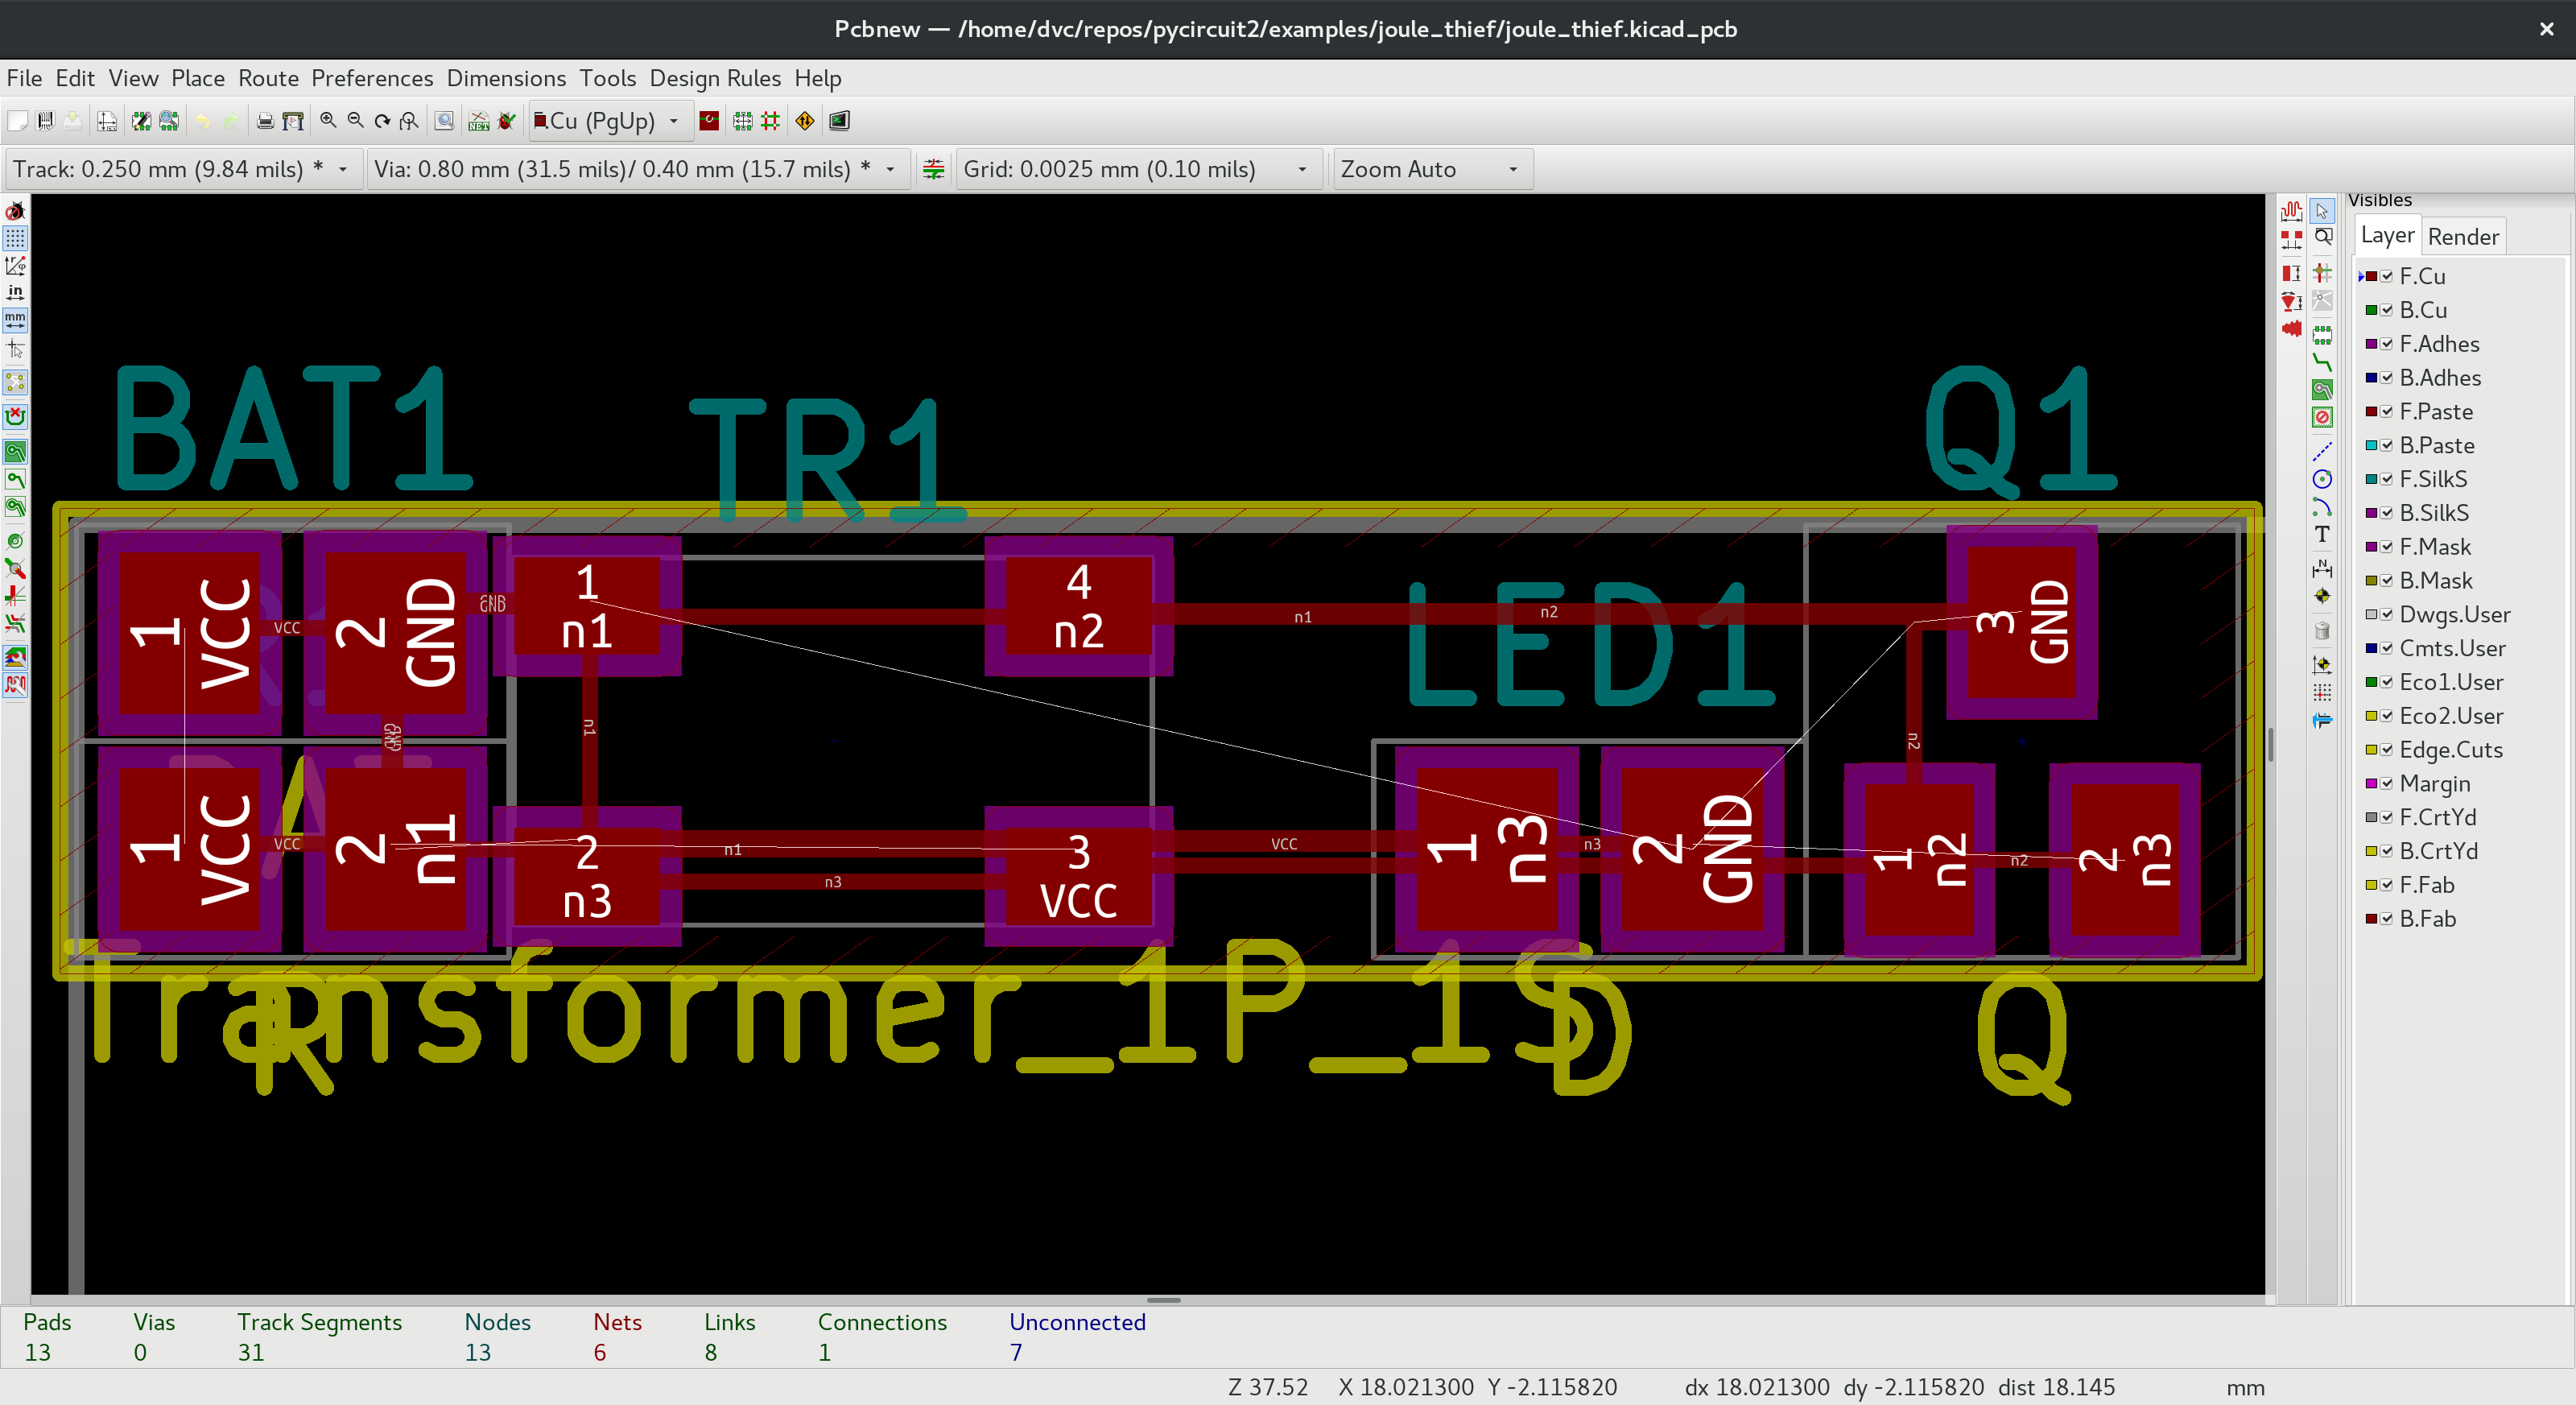The height and width of the screenshot is (1405, 2576).
Task: Run design rules check ladybug icon
Action: click(507, 121)
